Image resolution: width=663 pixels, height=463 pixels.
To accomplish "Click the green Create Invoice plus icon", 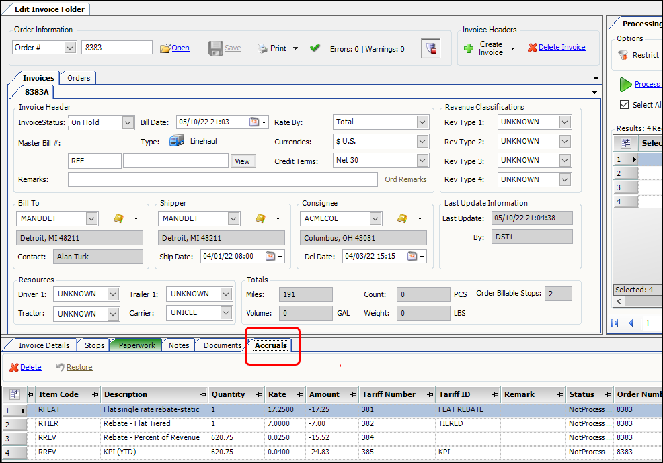I will click(469, 48).
